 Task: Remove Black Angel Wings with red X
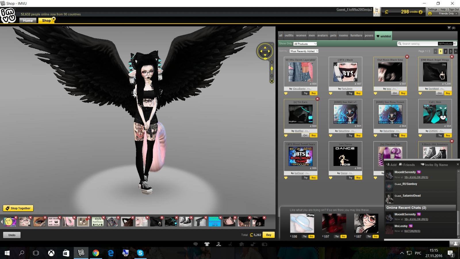(x=452, y=57)
